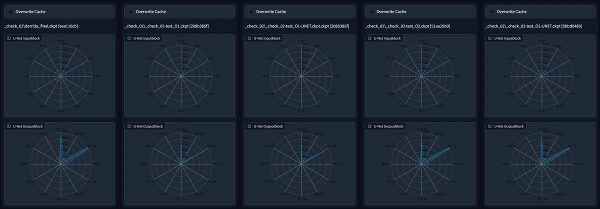The height and width of the screenshot is (209, 600).
Task: Click image icon of test_O2.ckpt U-Net Outputblock label
Action: pyautogui.click(x=369, y=126)
